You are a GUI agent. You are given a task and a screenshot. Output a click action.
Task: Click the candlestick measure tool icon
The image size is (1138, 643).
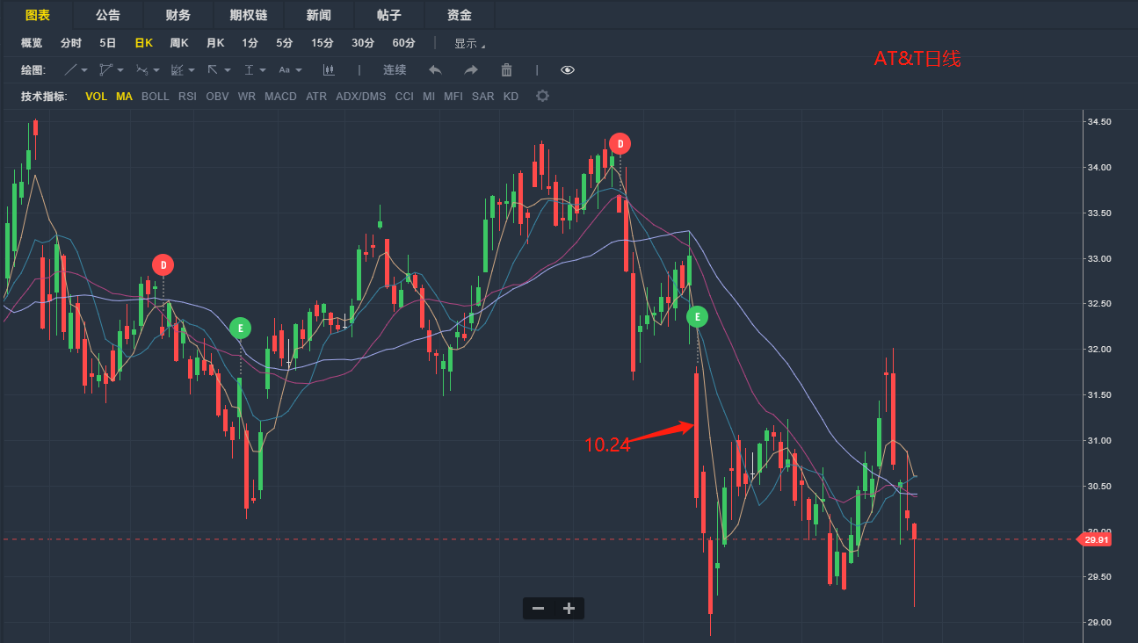(x=329, y=70)
